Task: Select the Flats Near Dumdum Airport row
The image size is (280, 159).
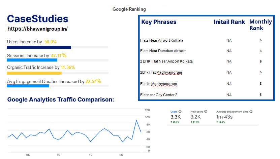Action: pyautogui.click(x=206, y=51)
